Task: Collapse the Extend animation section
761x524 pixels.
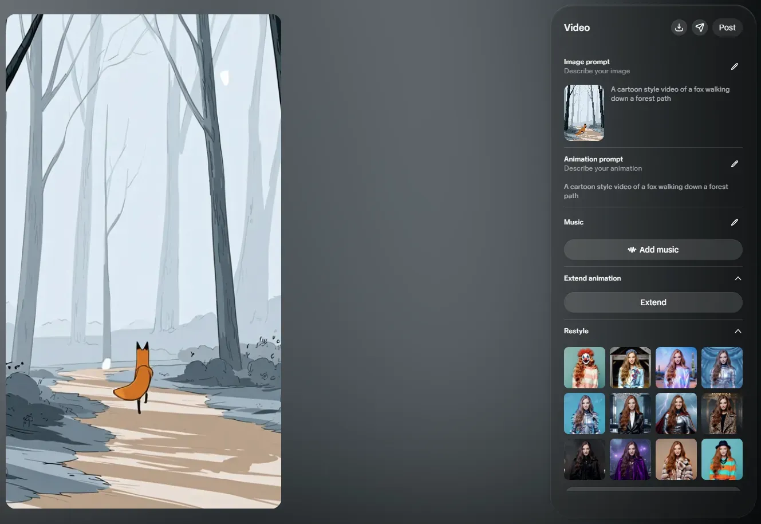Action: [738, 278]
